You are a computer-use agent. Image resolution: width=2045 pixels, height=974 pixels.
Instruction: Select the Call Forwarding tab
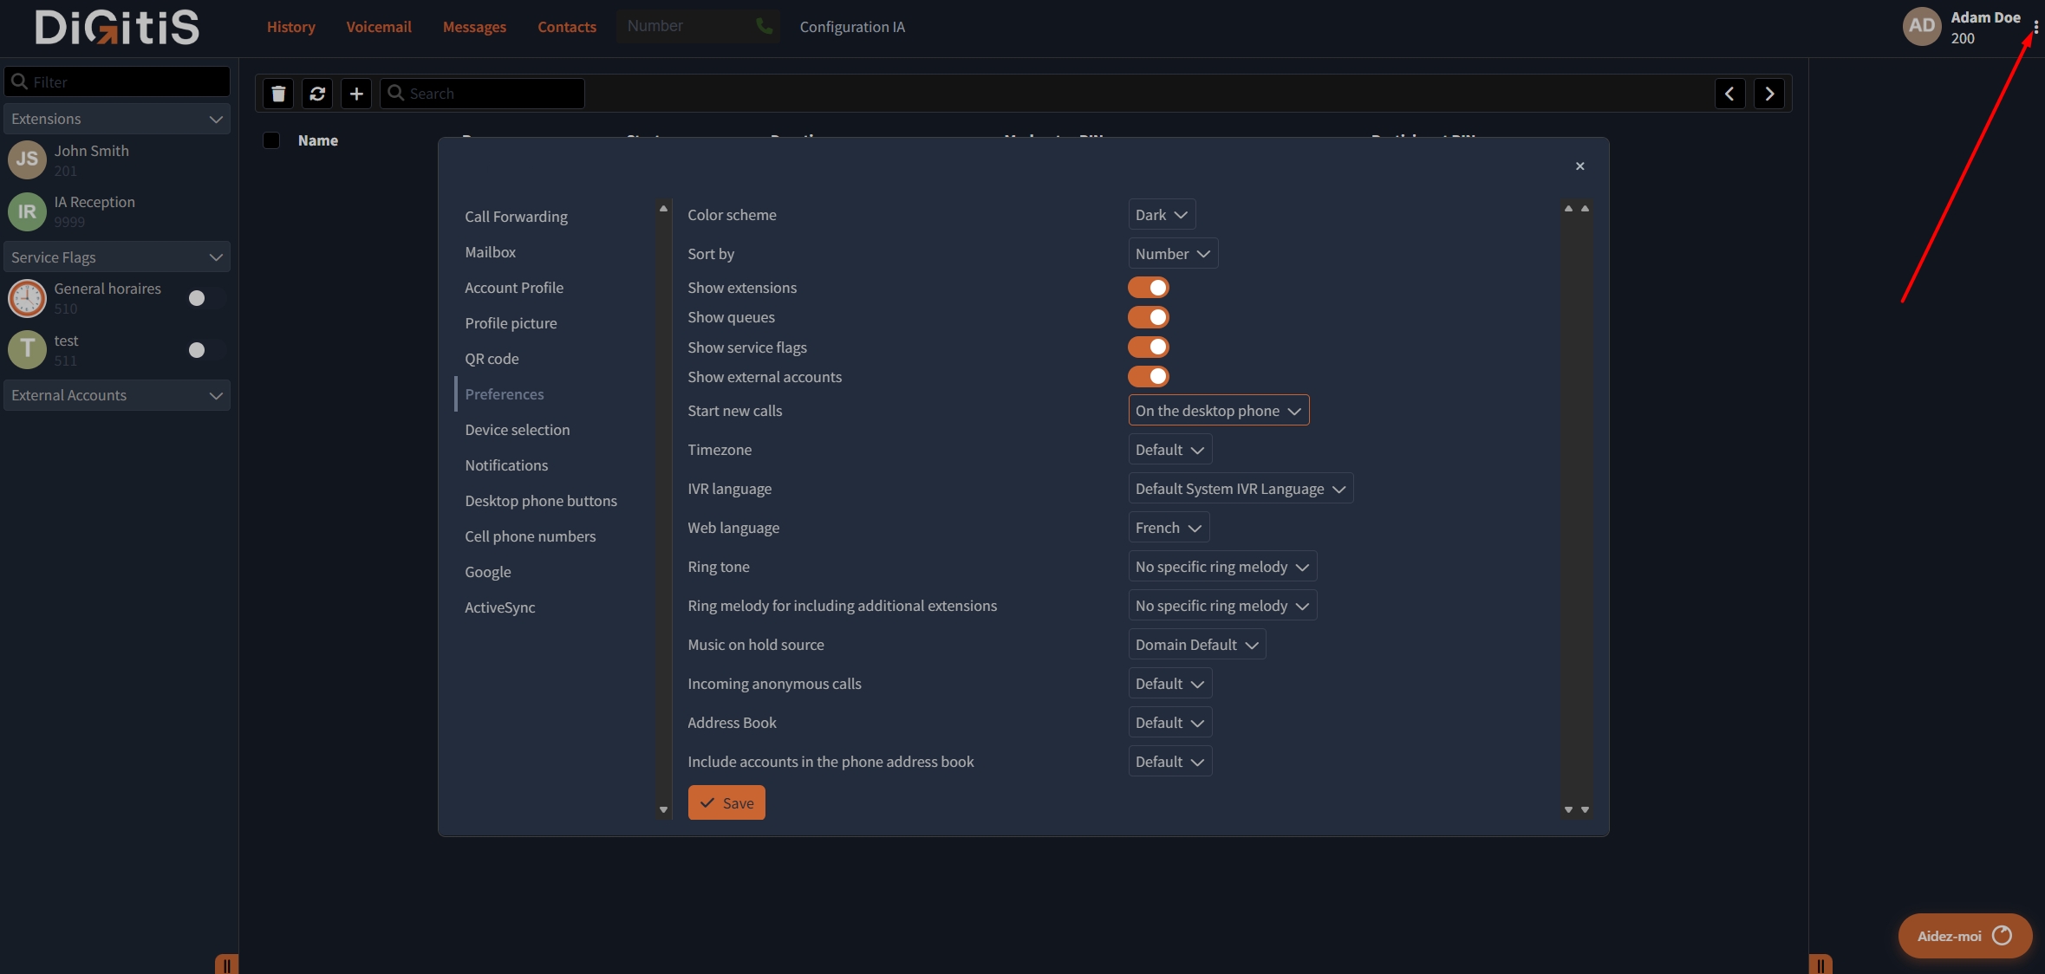[x=516, y=217]
